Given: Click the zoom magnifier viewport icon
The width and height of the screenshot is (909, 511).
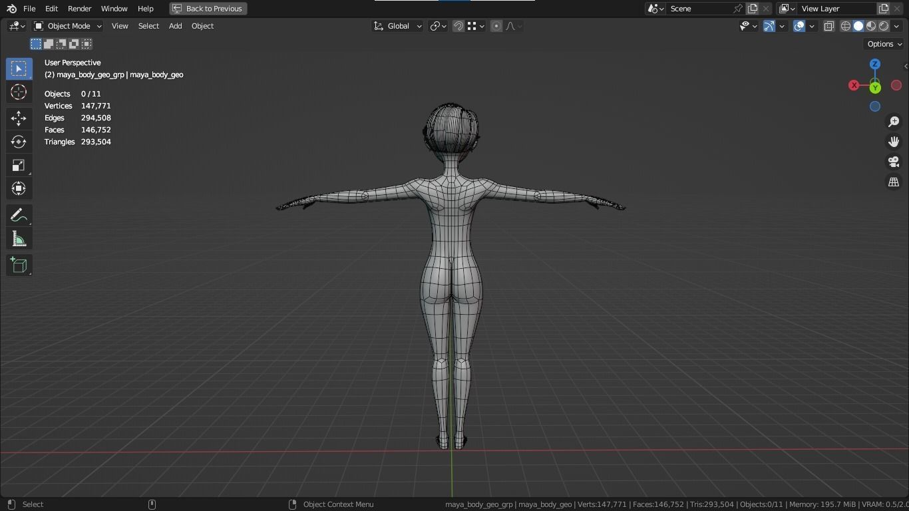Looking at the screenshot, I should [894, 122].
